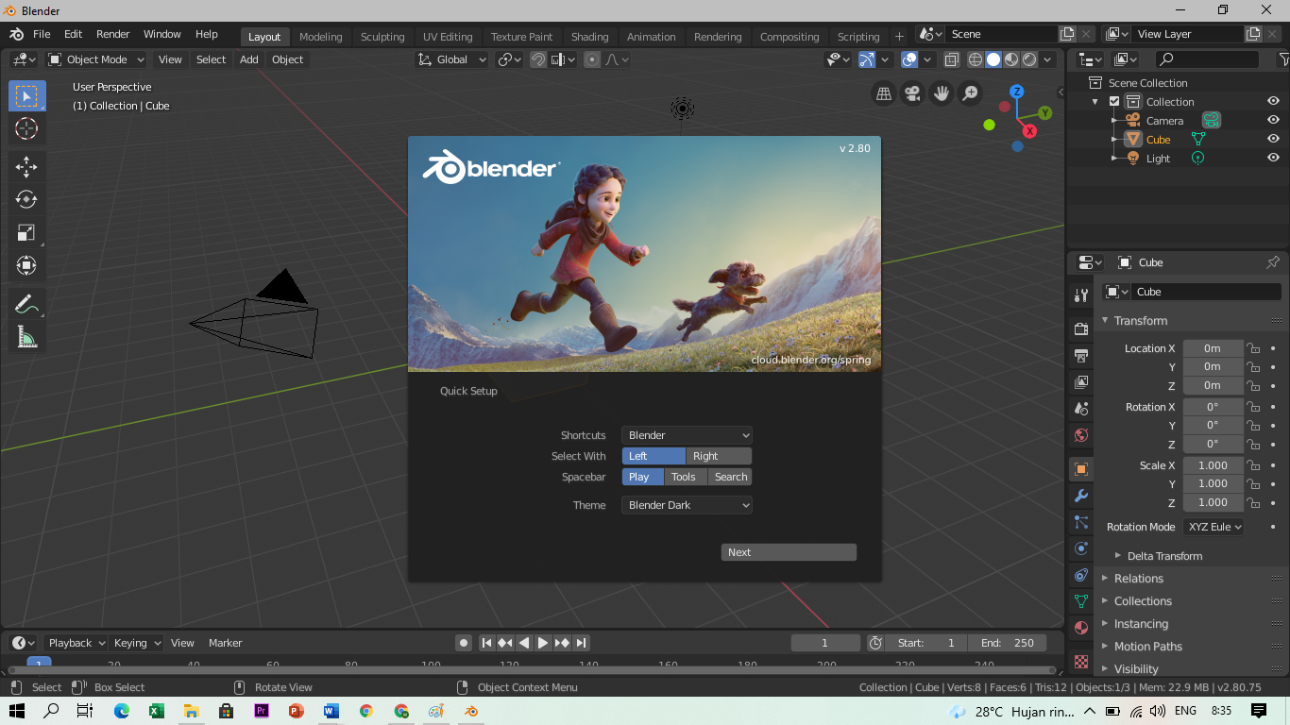The height and width of the screenshot is (725, 1290).
Task: Set Spacebar action to Search
Action: point(730,477)
